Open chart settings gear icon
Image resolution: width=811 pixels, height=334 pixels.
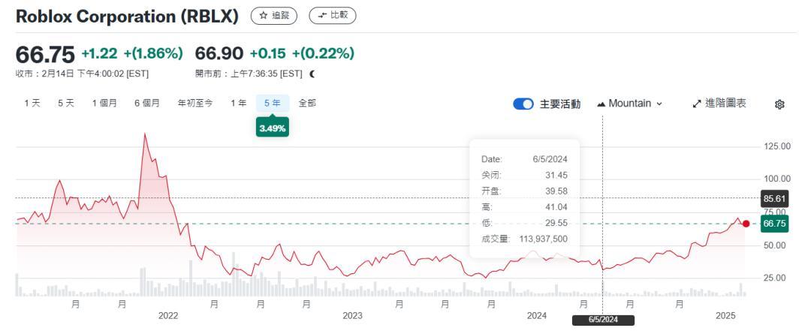pos(779,104)
